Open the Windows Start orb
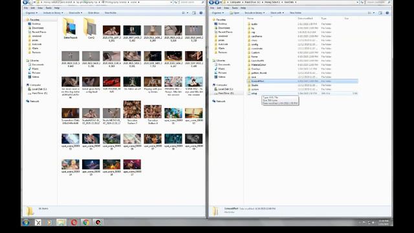This screenshot has width=414, height=233. [26, 223]
